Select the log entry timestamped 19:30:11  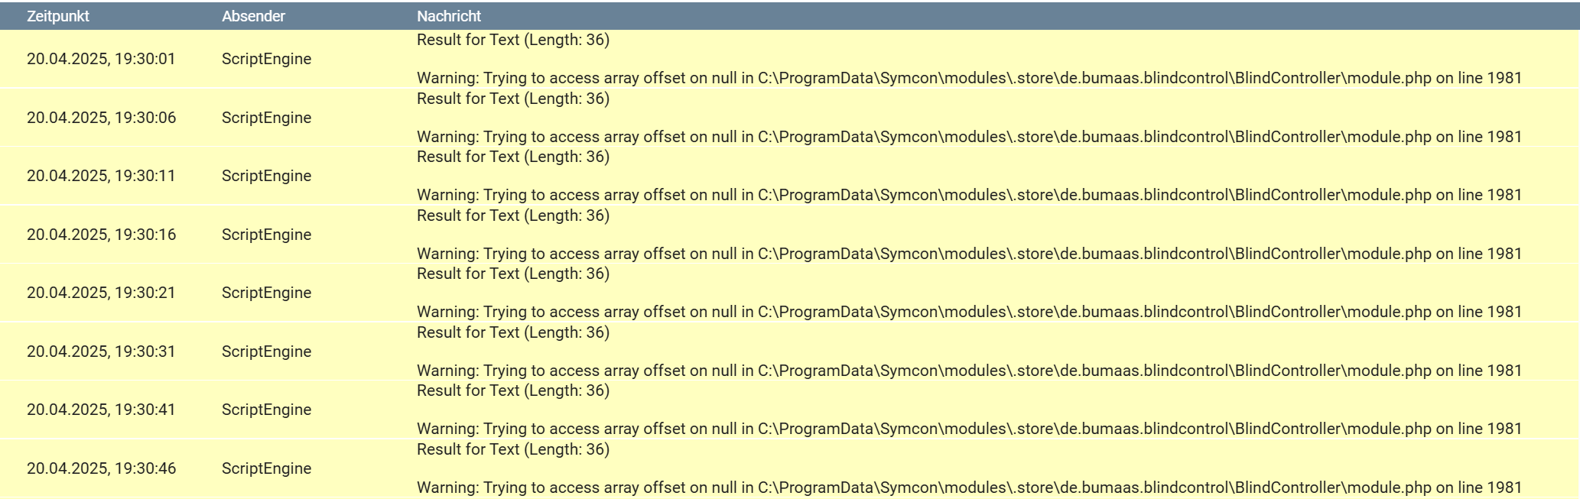coord(790,176)
